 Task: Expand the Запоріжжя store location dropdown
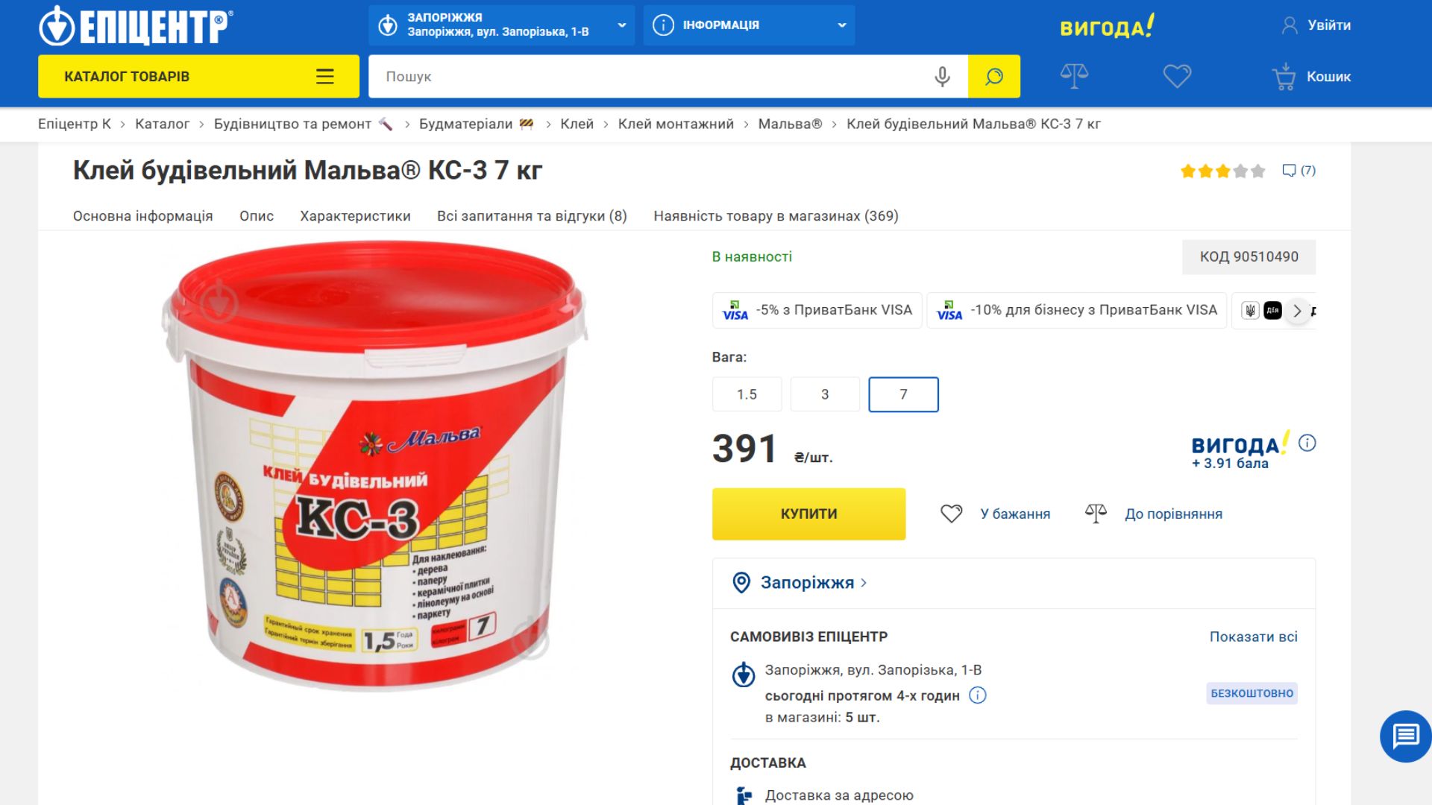501,25
